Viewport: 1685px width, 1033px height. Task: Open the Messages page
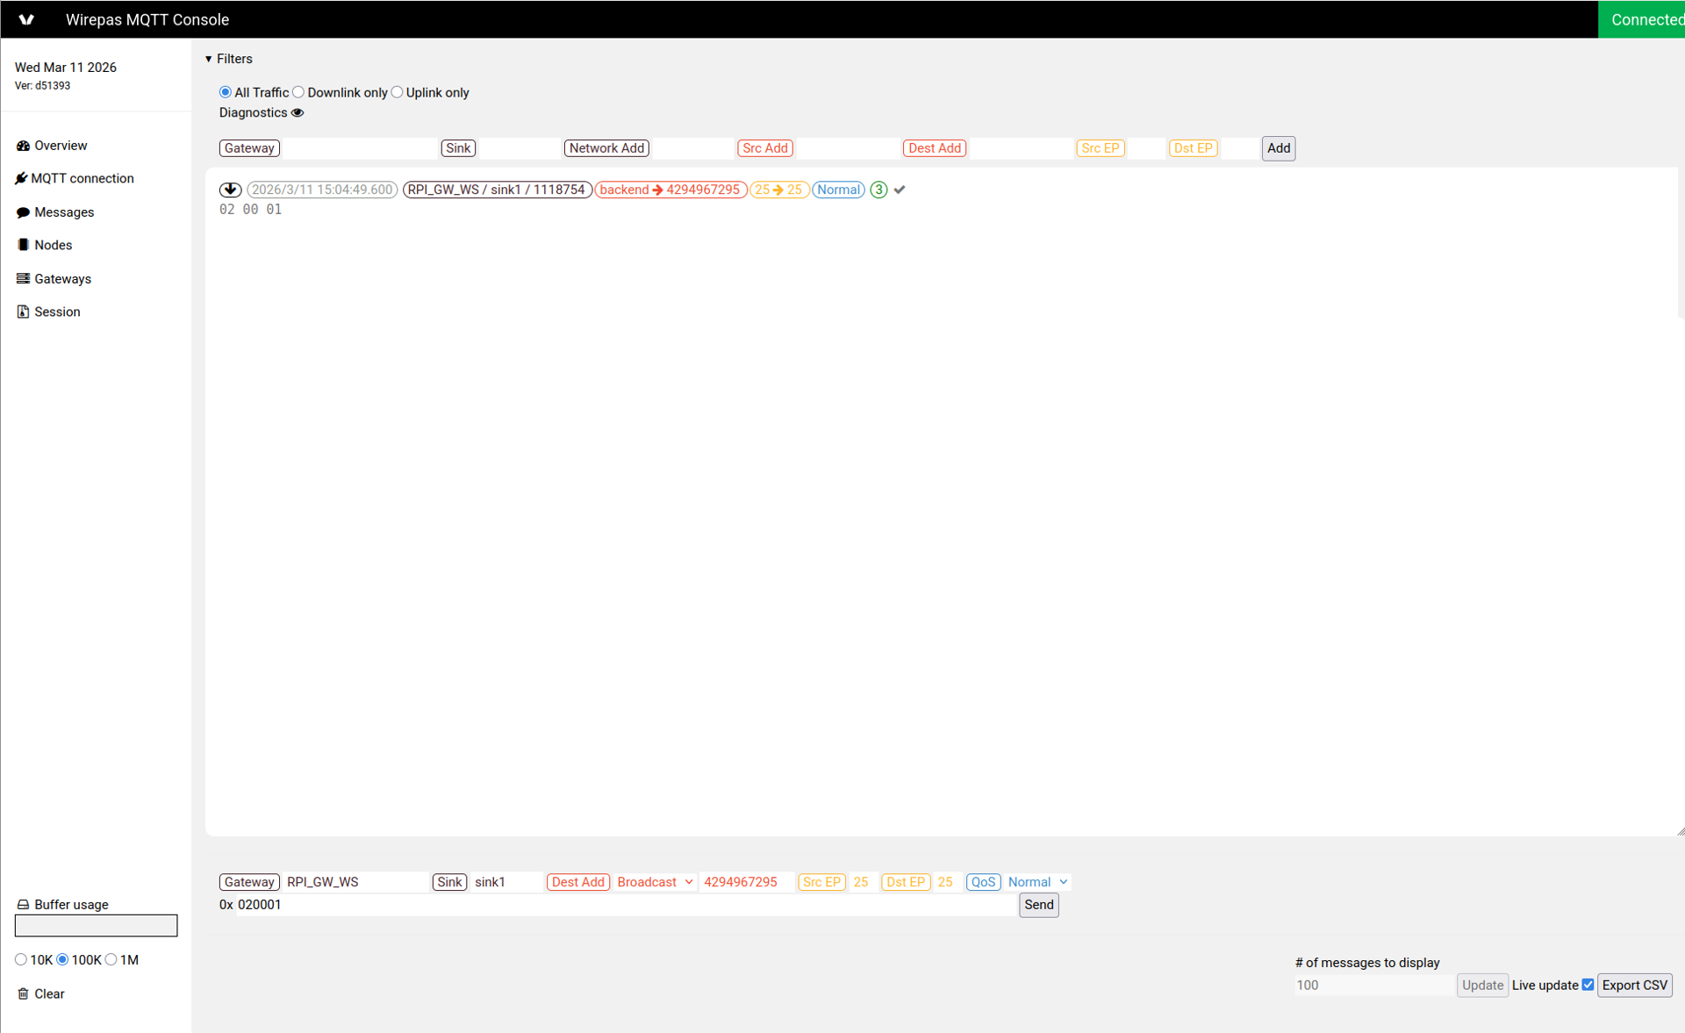(63, 212)
